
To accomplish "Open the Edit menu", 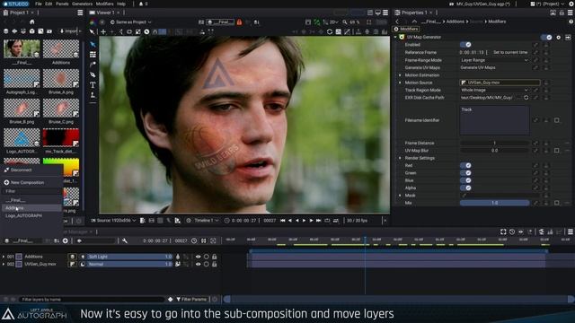I will (x=49, y=4).
